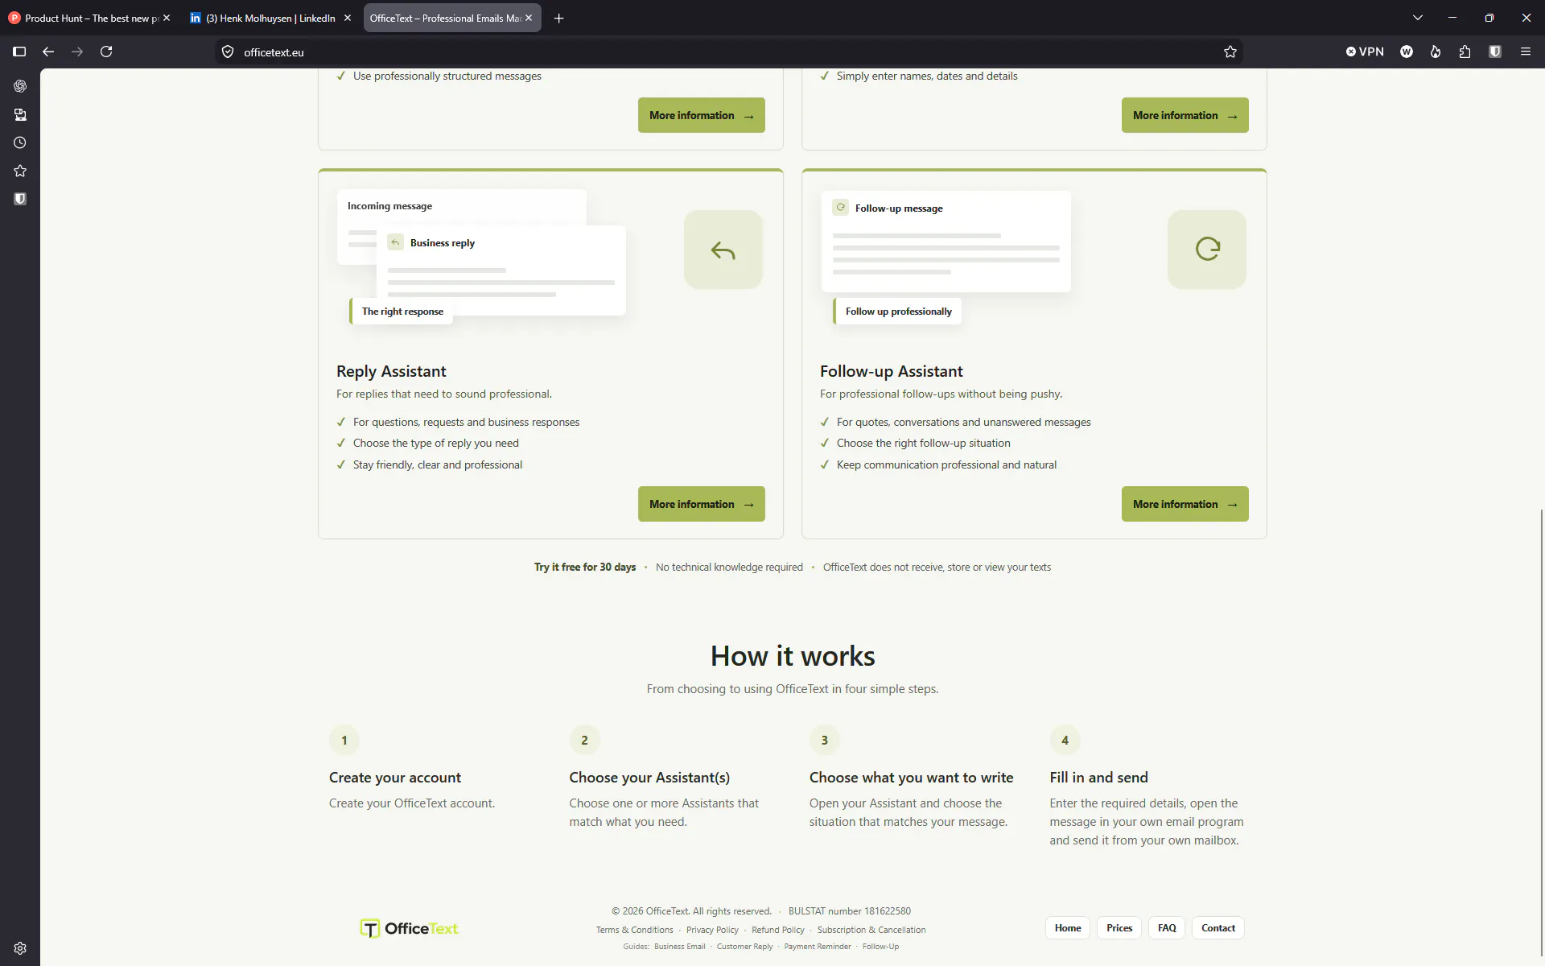Open the Terms & Conditions link

point(635,930)
